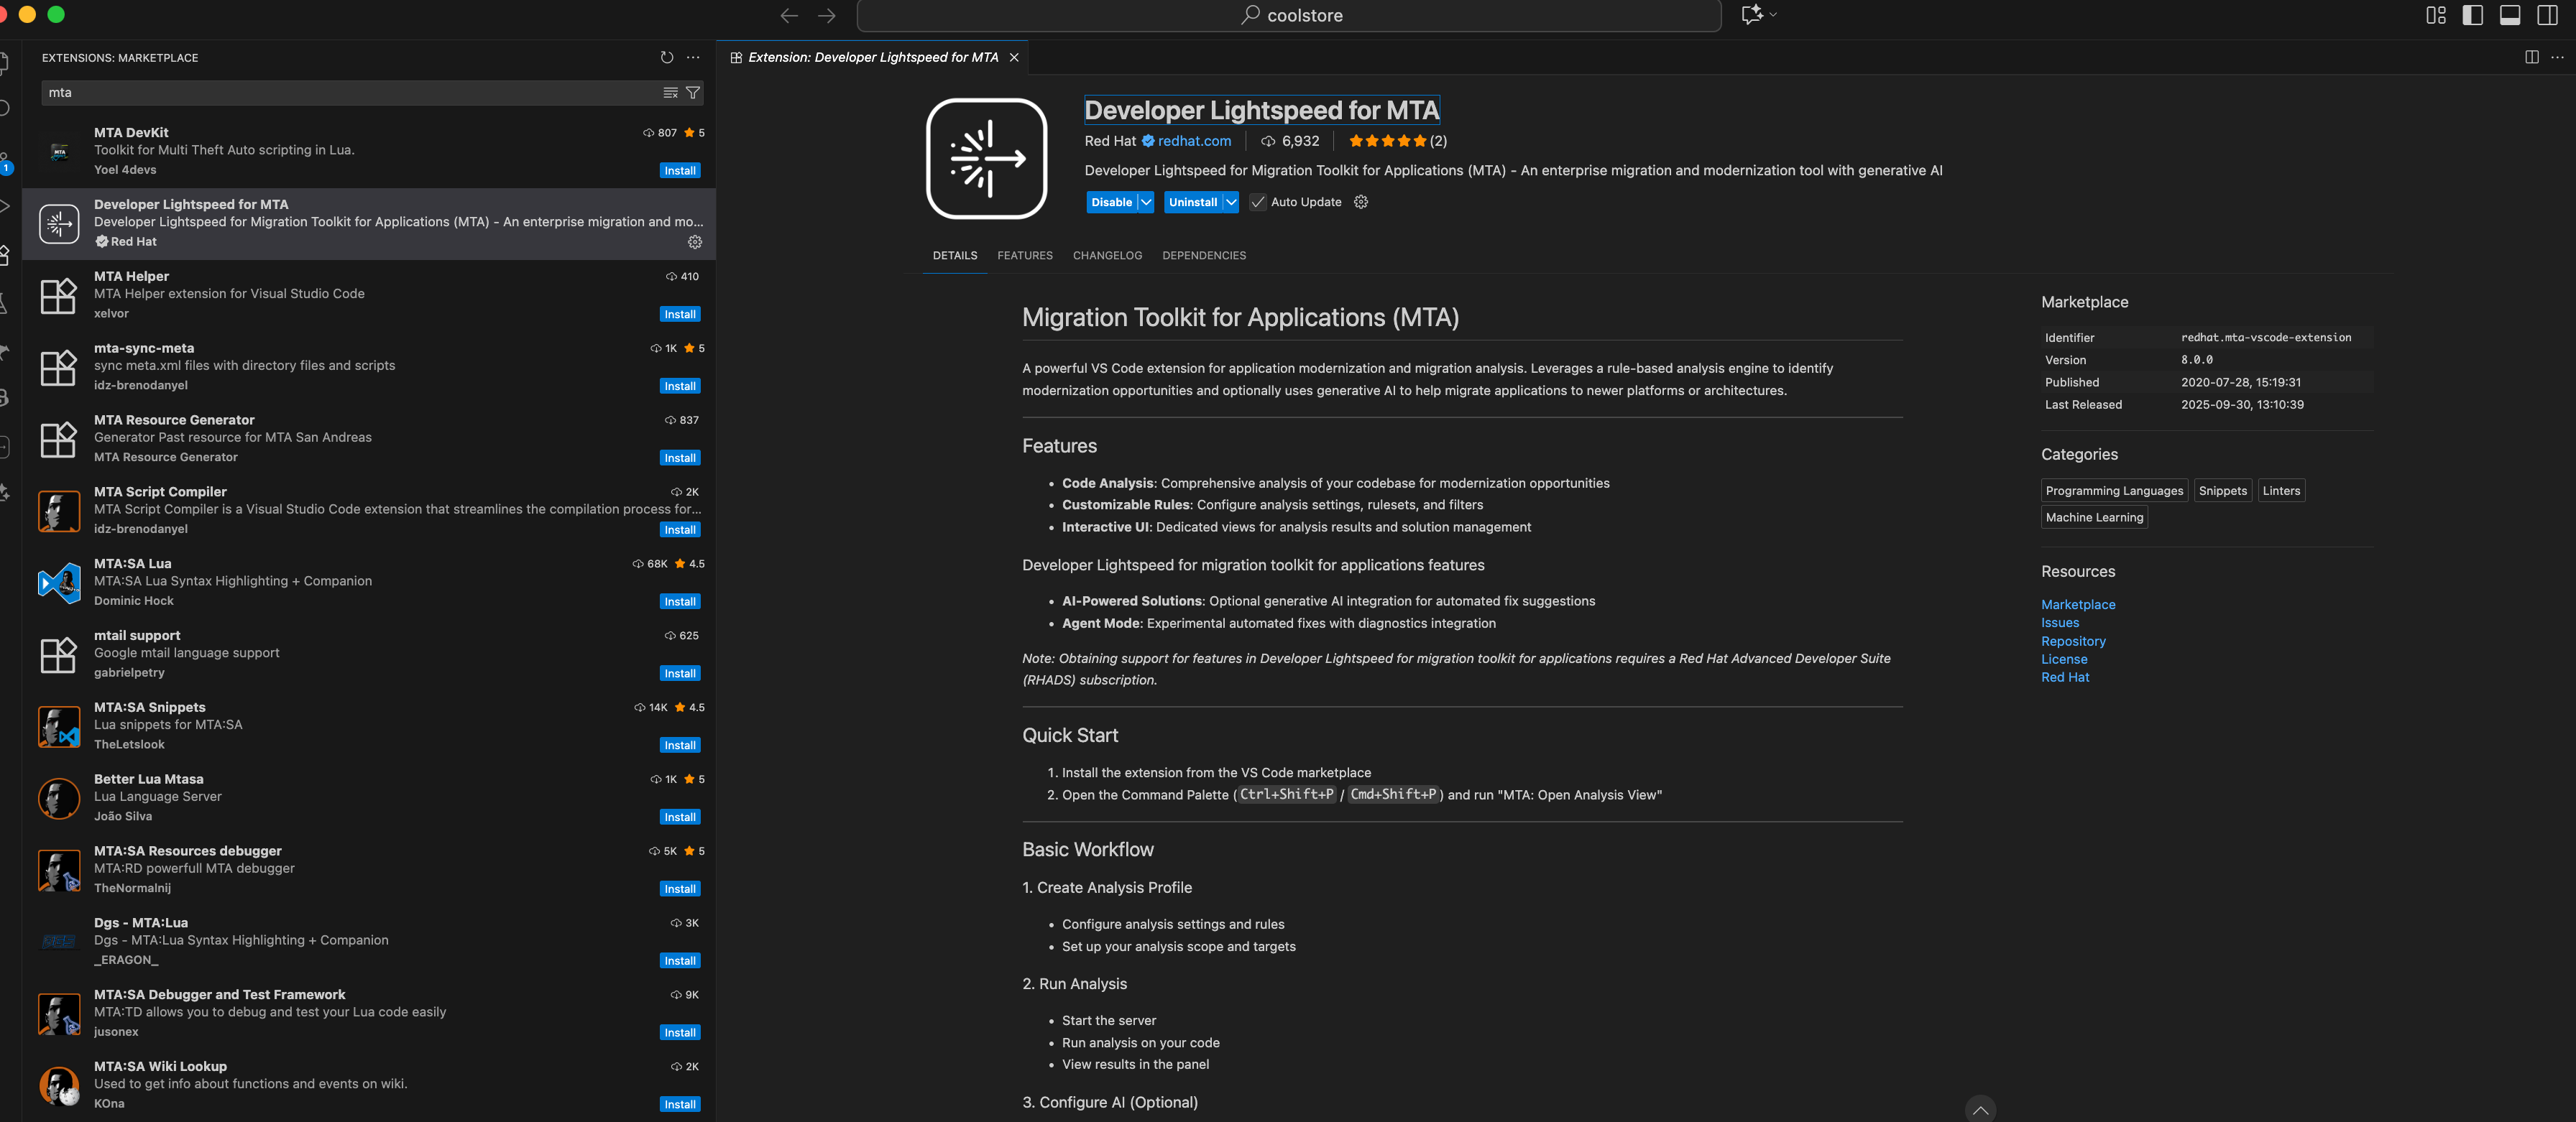Open the filter extensions funnel icon
The width and height of the screenshot is (2576, 1122).
coord(692,93)
